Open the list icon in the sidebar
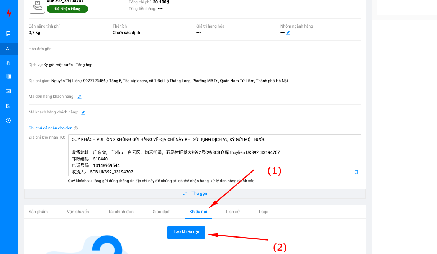Image resolution: width=437 pixels, height=254 pixels. point(8,34)
